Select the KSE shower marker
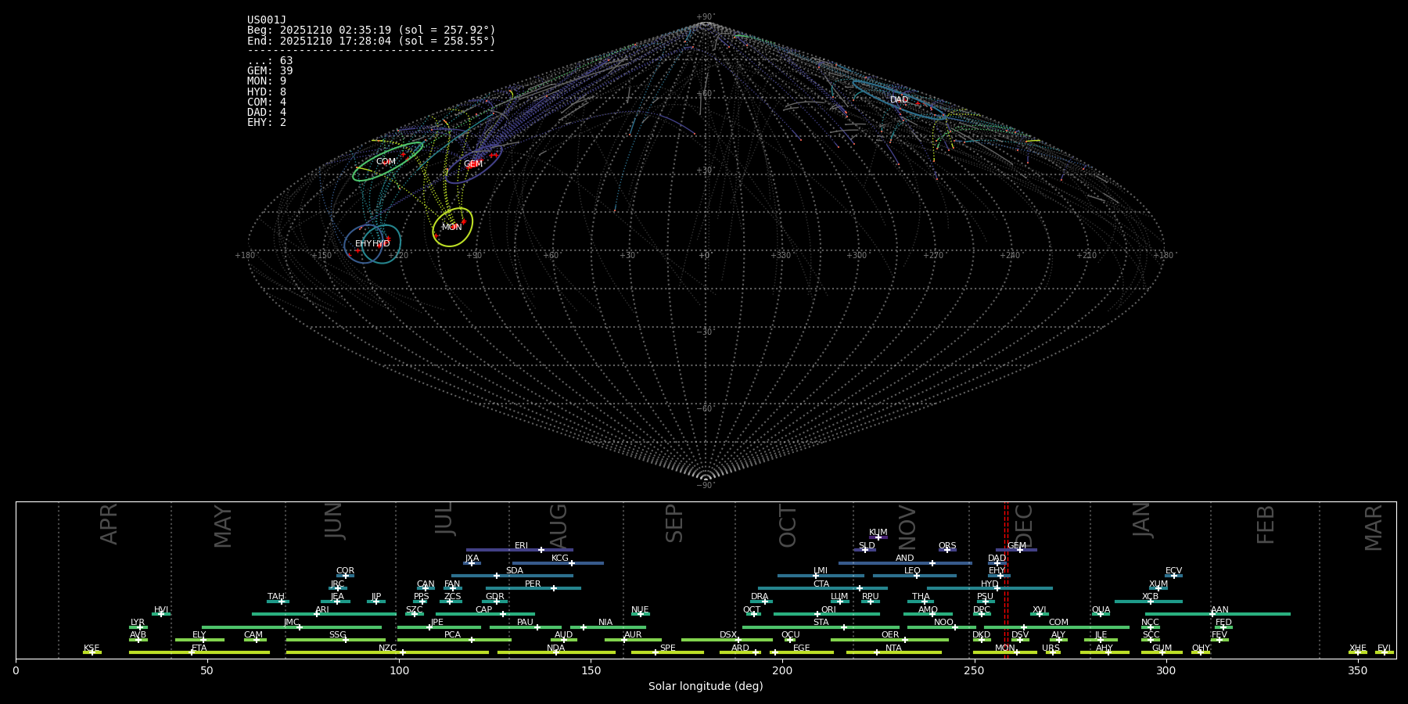The width and height of the screenshot is (1408, 704). pos(92,652)
